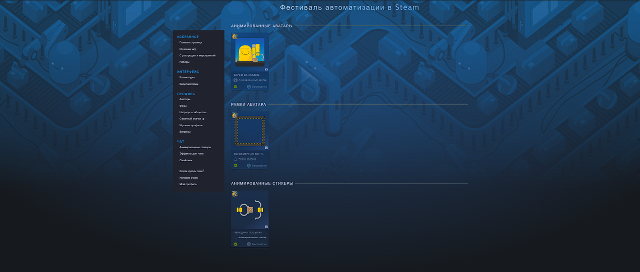Click the star icon beside Сезонный значок
Screen dimensions: 640x272
click(x=203, y=119)
